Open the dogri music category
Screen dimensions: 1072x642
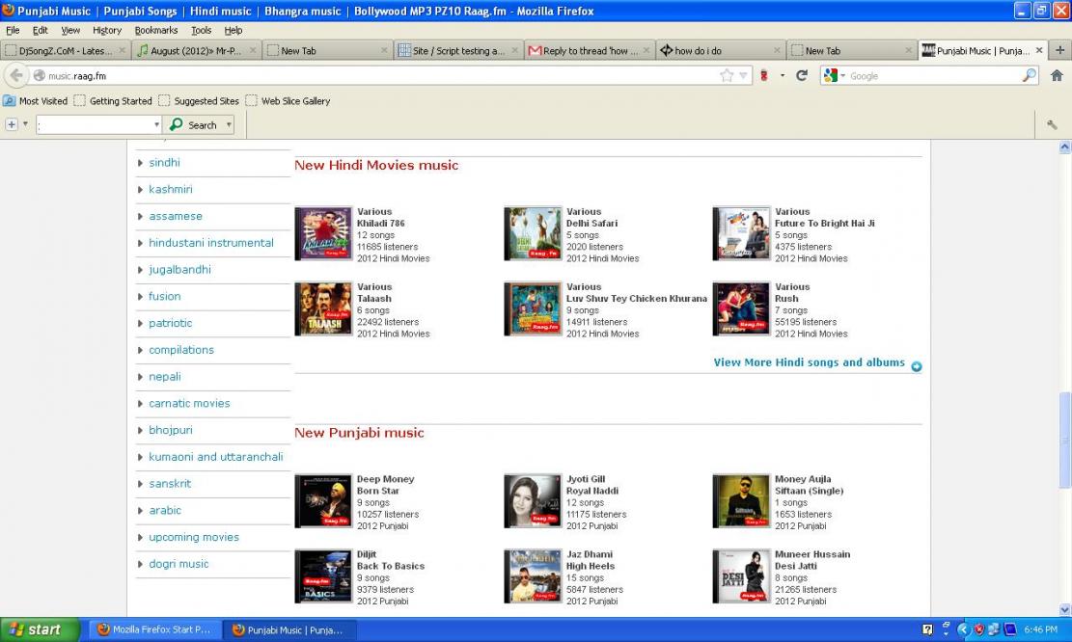179,564
